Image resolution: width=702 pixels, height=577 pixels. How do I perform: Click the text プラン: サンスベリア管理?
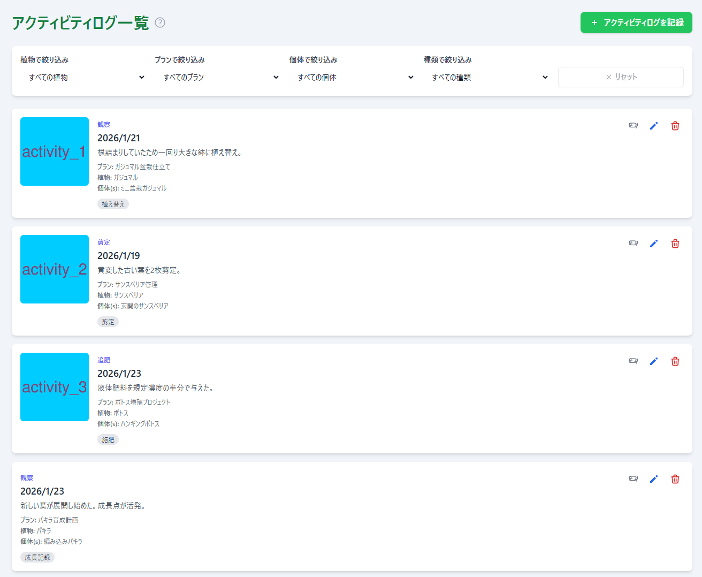(x=127, y=285)
